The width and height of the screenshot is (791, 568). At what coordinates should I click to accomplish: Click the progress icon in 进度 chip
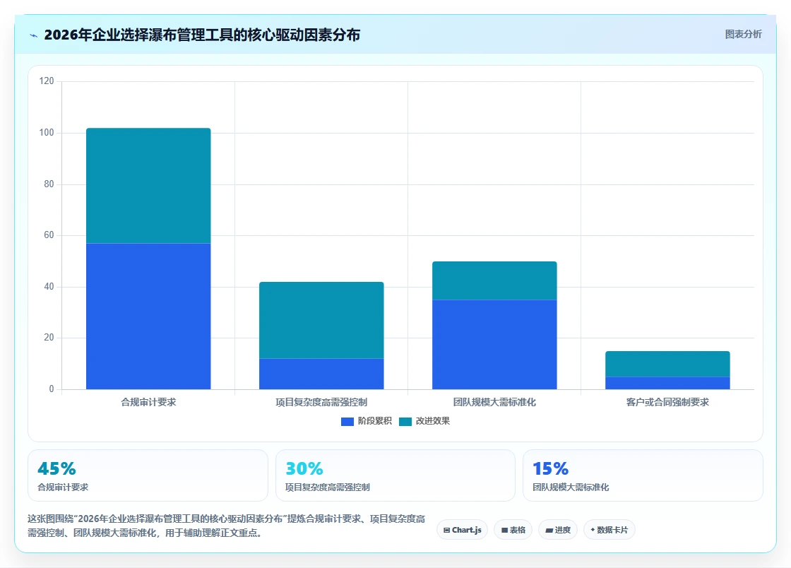pyautogui.click(x=549, y=530)
